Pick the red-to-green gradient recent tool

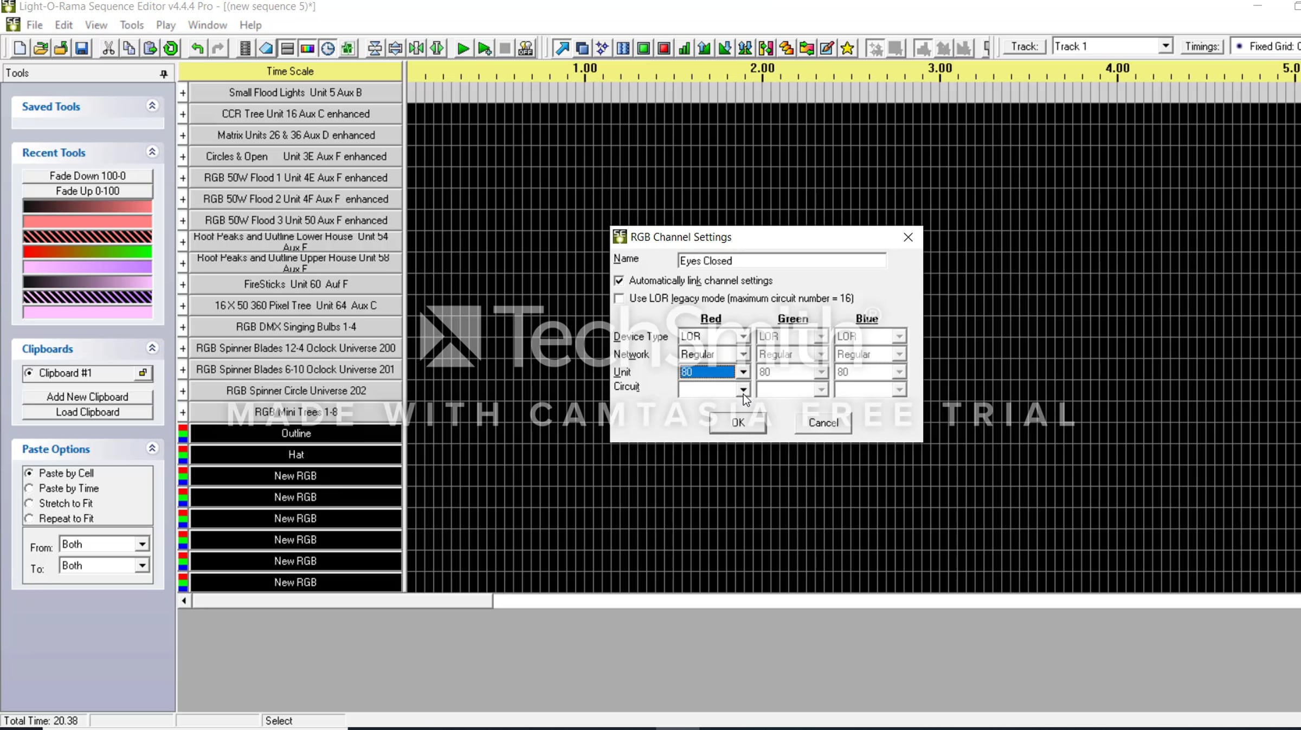click(87, 252)
